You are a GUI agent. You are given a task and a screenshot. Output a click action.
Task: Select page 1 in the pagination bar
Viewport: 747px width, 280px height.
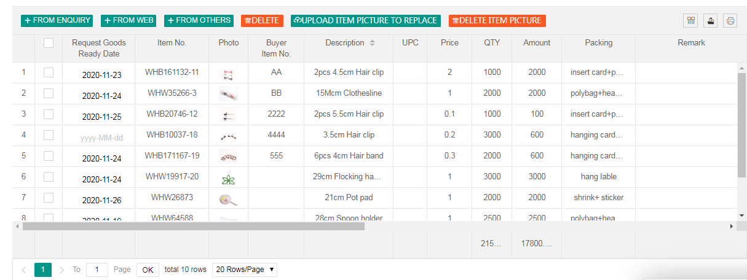coord(43,270)
